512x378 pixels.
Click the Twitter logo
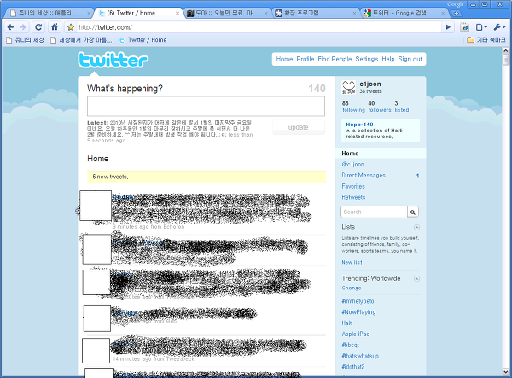[113, 60]
